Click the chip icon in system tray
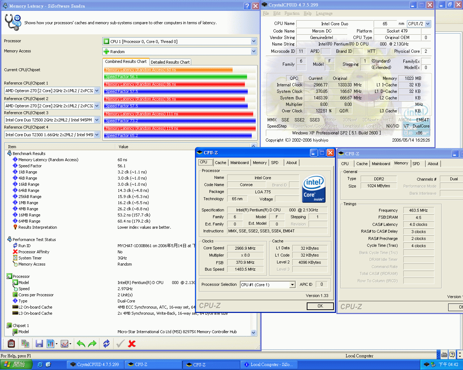This screenshot has height=370, width=463. coord(426,365)
